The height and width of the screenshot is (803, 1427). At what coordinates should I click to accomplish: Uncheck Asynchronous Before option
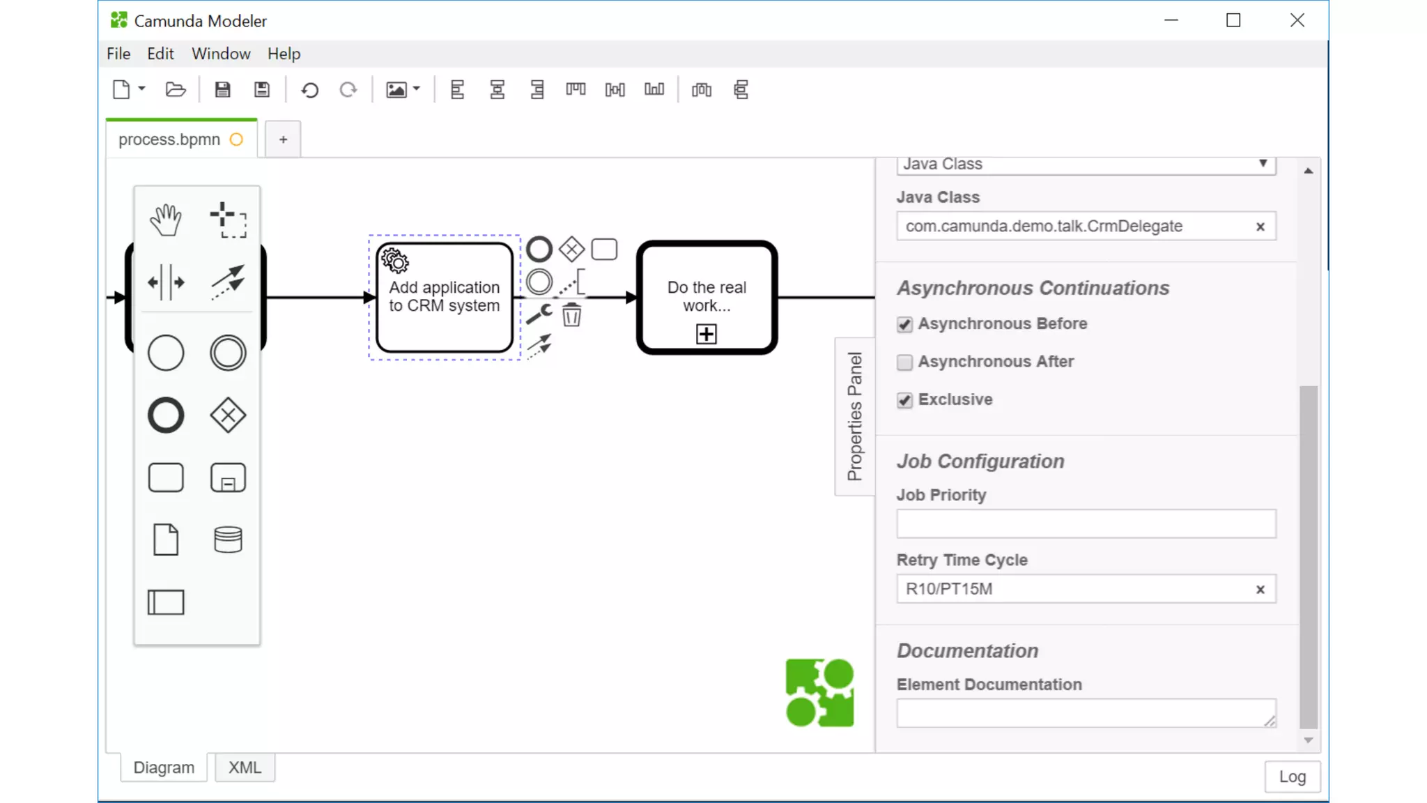pos(904,325)
